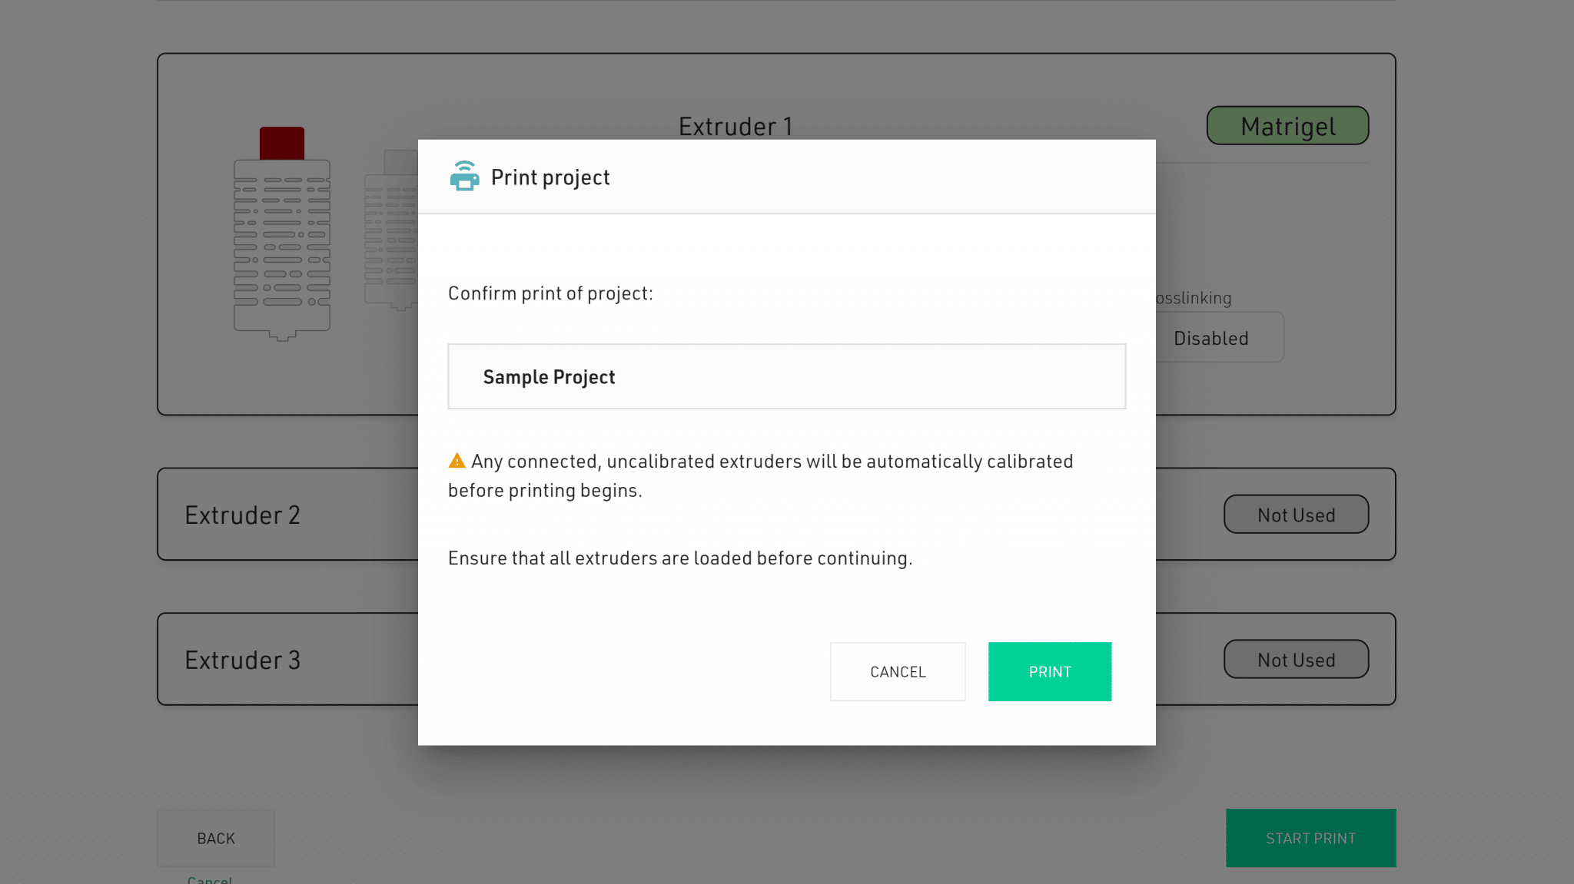The width and height of the screenshot is (1574, 884).
Task: Go back using the BACK button
Action: click(x=216, y=838)
